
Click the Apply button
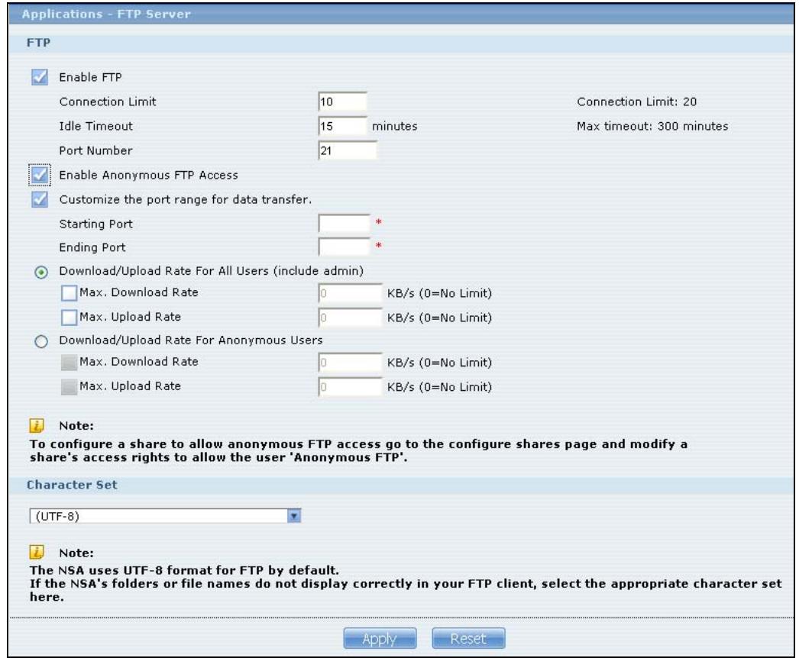pyautogui.click(x=380, y=639)
